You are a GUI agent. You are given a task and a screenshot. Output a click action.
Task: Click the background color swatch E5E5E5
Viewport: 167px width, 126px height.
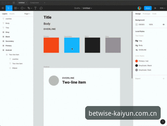[x=137, y=25]
